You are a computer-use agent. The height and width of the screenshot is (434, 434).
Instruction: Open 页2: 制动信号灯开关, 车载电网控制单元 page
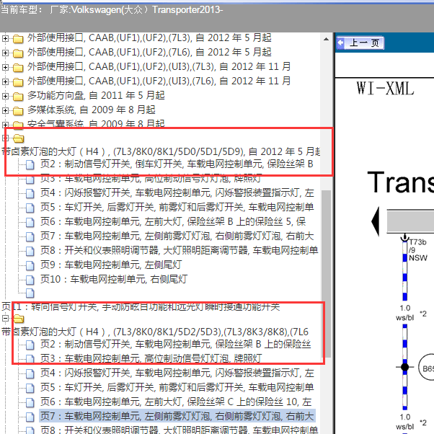175,344
